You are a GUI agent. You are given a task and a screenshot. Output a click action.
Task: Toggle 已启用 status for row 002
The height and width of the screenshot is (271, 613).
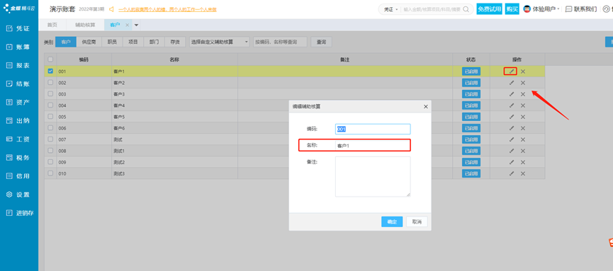click(x=471, y=83)
